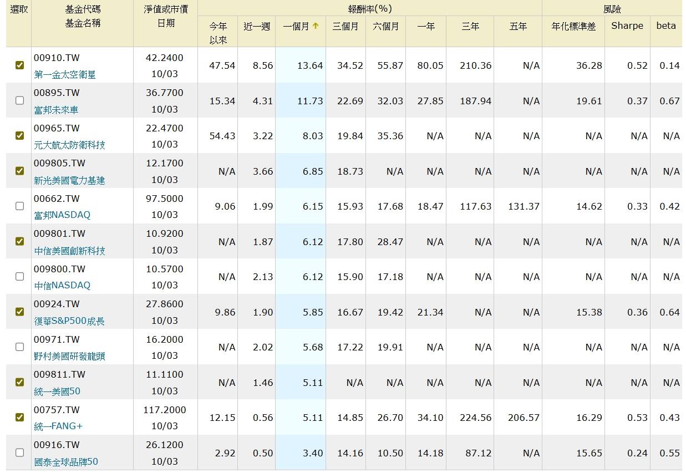Open the 國泰全球品牌50 fund link

(x=66, y=461)
